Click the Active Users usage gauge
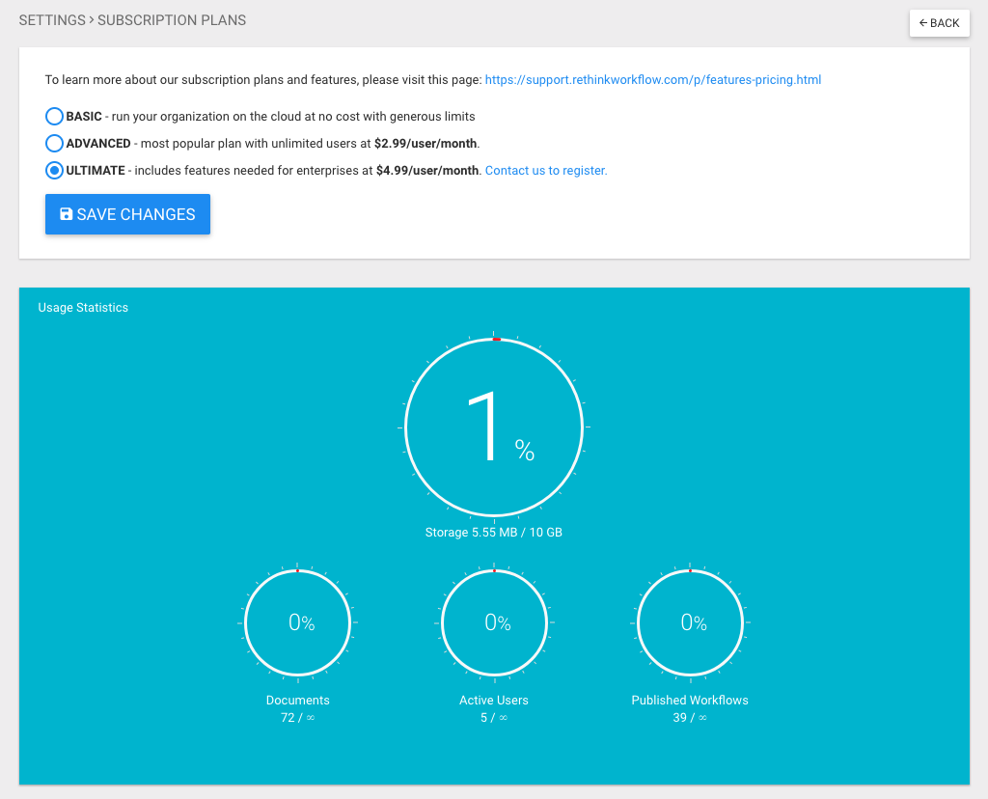 pyautogui.click(x=494, y=622)
